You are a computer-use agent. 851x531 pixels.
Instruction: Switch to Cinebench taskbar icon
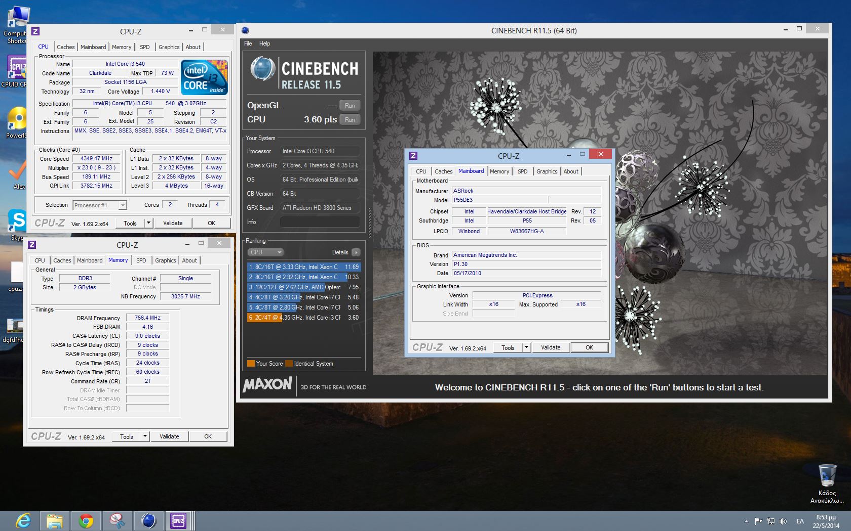(x=148, y=521)
